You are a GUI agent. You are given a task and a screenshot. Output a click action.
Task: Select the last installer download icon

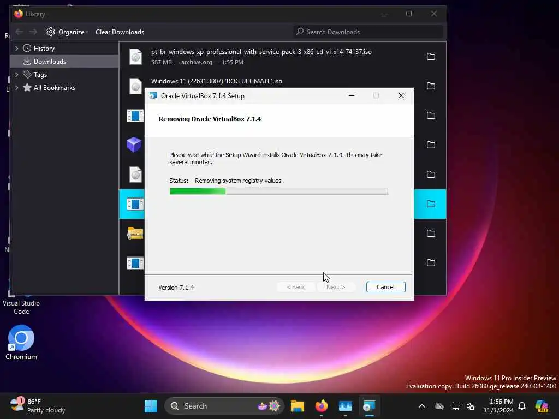(135, 263)
